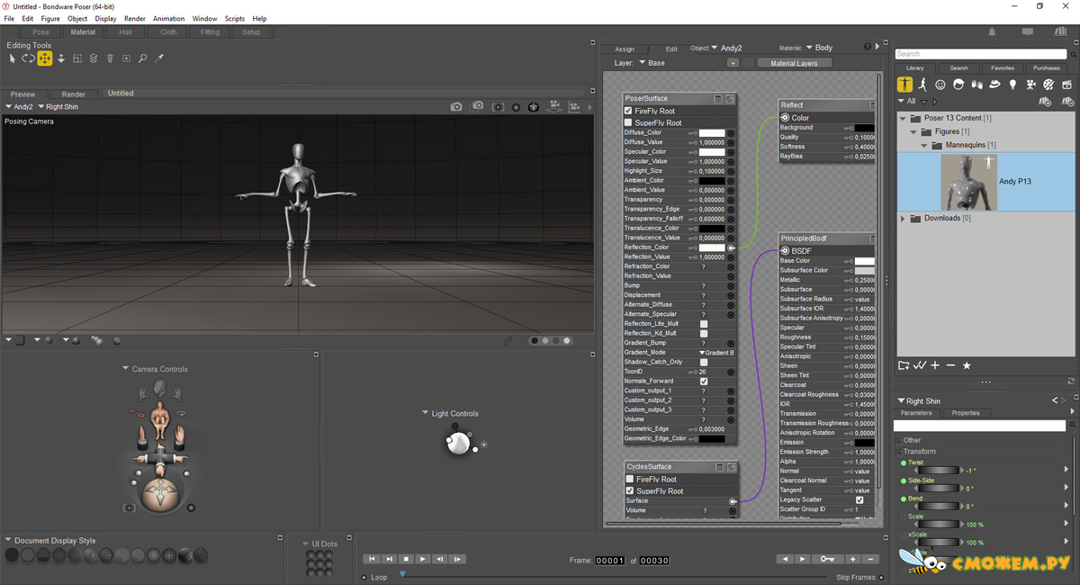Open the Figure menu
Image resolution: width=1080 pixels, height=585 pixels.
[50, 18]
